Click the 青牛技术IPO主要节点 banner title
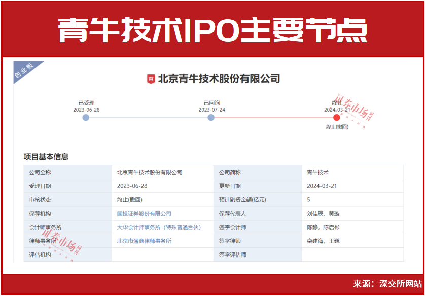The image size is (425, 296). 212,29
